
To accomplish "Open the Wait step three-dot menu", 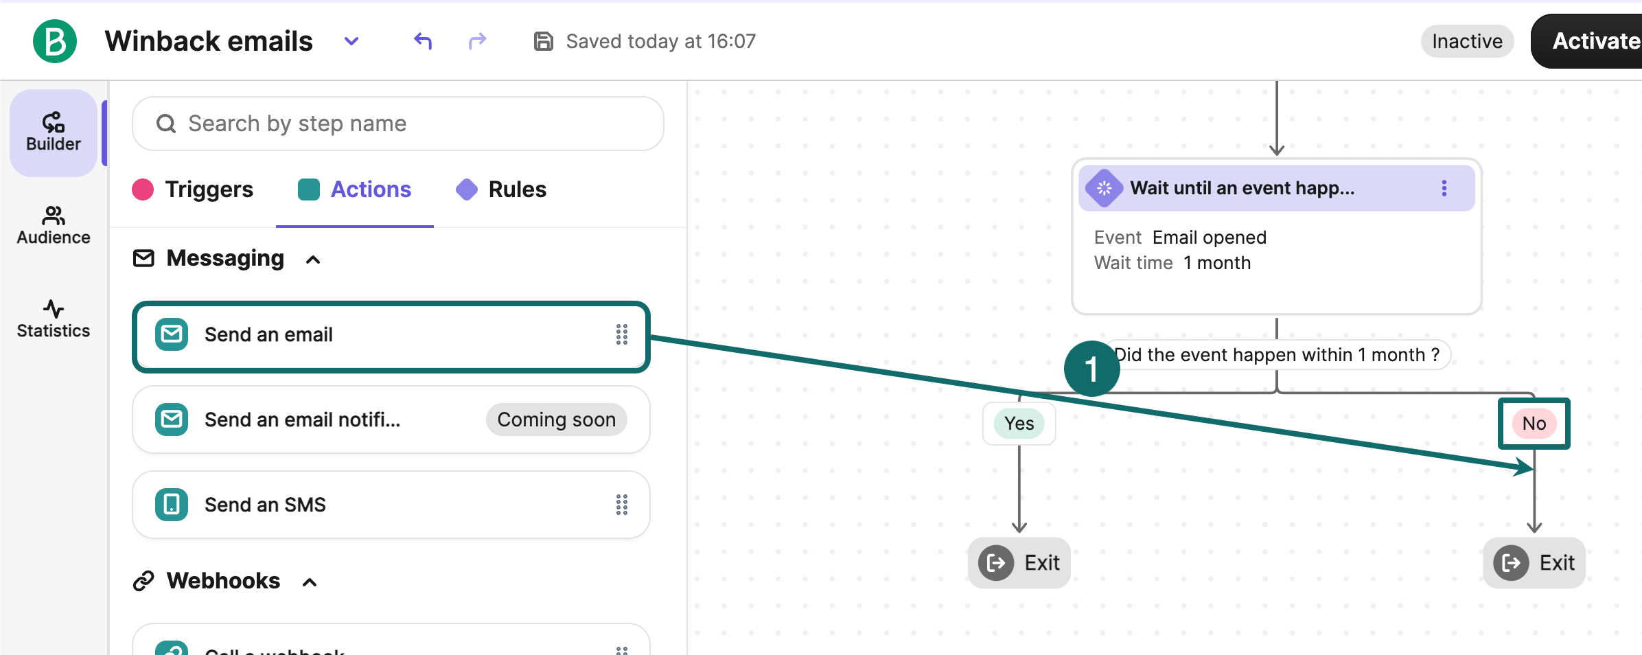I will [1444, 188].
